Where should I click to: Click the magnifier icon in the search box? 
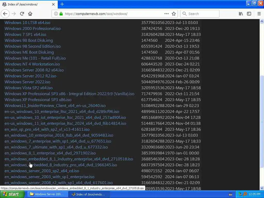pyautogui.click(x=185, y=14)
